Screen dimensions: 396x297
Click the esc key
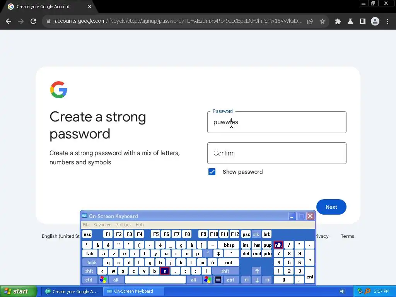[87, 234]
